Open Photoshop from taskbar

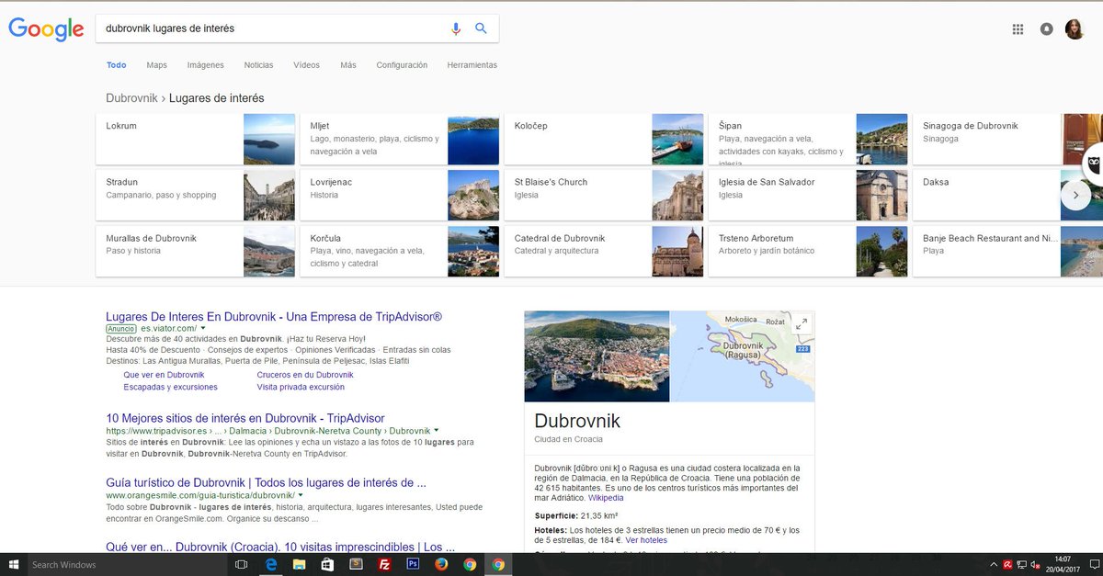(x=413, y=564)
